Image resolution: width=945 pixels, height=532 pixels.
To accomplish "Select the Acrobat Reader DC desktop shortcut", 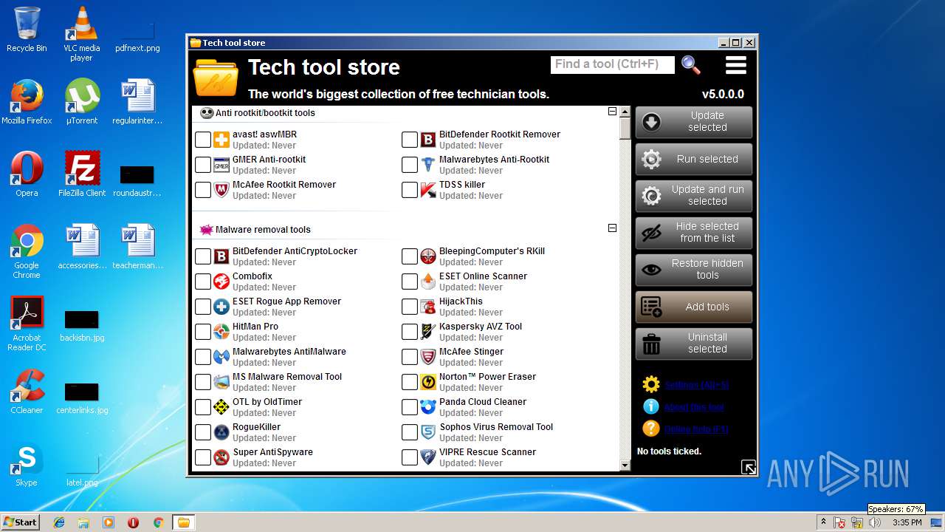I will pyautogui.click(x=27, y=324).
